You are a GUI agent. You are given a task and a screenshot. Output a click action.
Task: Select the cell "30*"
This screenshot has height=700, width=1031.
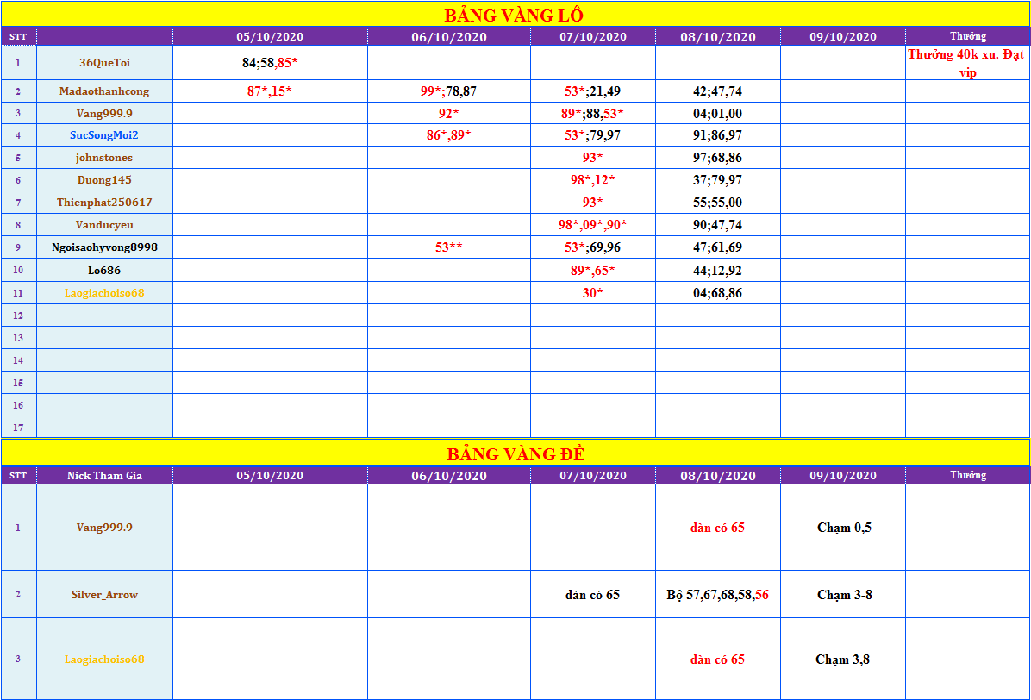(x=593, y=293)
